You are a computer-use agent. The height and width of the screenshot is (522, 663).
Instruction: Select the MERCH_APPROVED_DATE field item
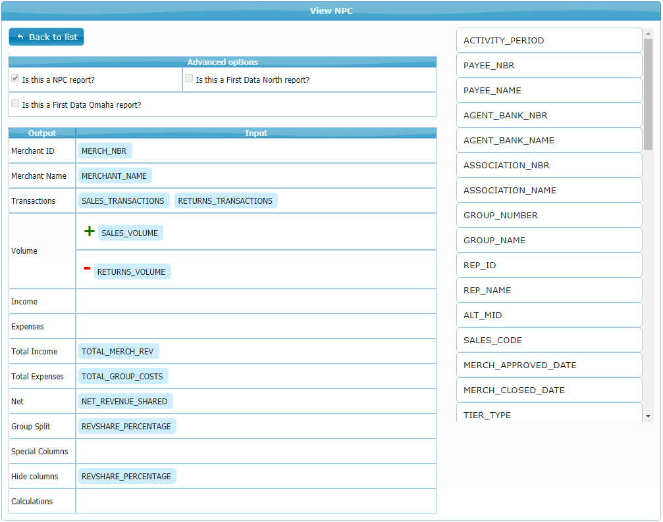pos(548,366)
